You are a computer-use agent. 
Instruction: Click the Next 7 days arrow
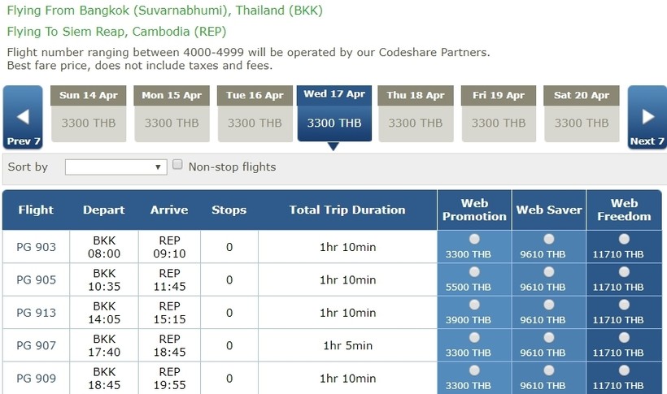pyautogui.click(x=647, y=117)
